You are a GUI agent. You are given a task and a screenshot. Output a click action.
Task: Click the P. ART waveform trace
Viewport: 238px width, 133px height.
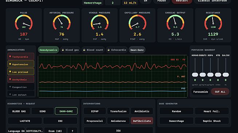click(112, 82)
